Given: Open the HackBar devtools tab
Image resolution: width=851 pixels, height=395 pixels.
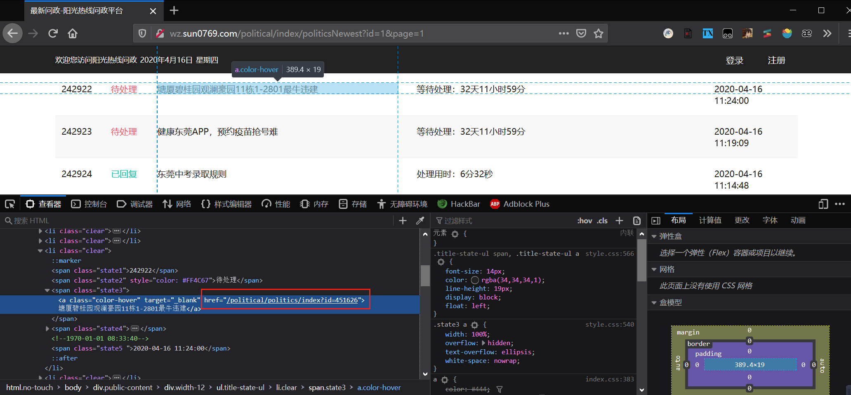Looking at the screenshot, I should coord(459,204).
